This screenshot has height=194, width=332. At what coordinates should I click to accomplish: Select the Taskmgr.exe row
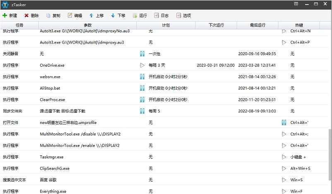point(164,157)
